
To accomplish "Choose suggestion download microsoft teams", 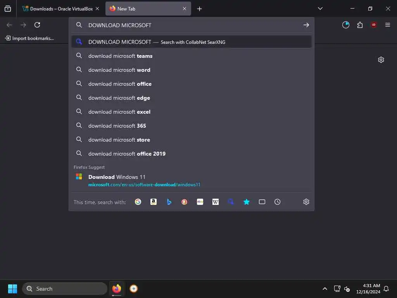I will coord(192,56).
